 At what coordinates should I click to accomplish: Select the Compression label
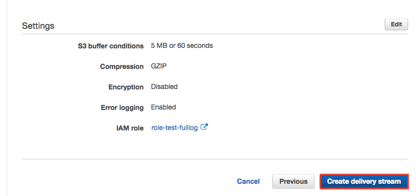tap(121, 66)
